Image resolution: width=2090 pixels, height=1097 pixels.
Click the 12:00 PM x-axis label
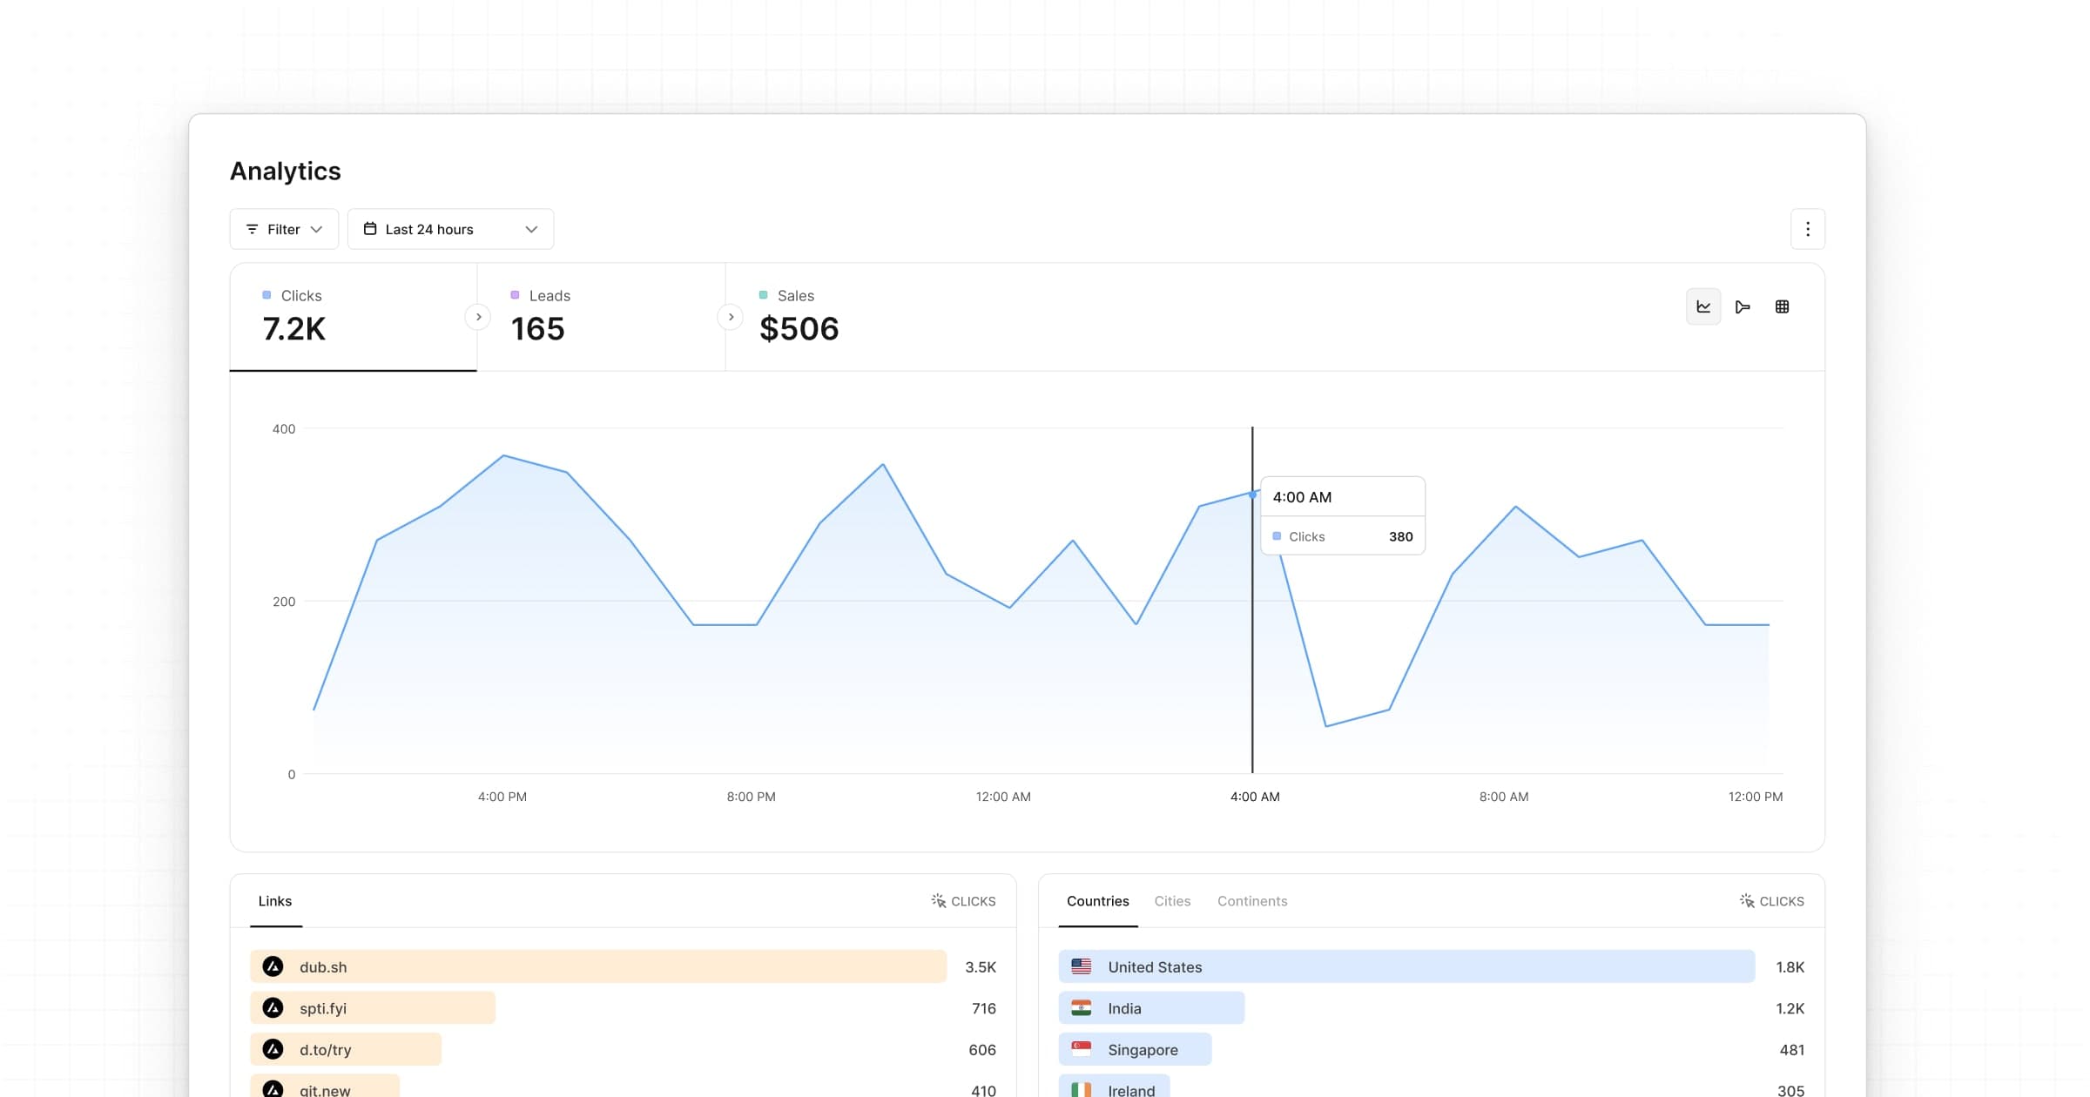click(x=1756, y=797)
